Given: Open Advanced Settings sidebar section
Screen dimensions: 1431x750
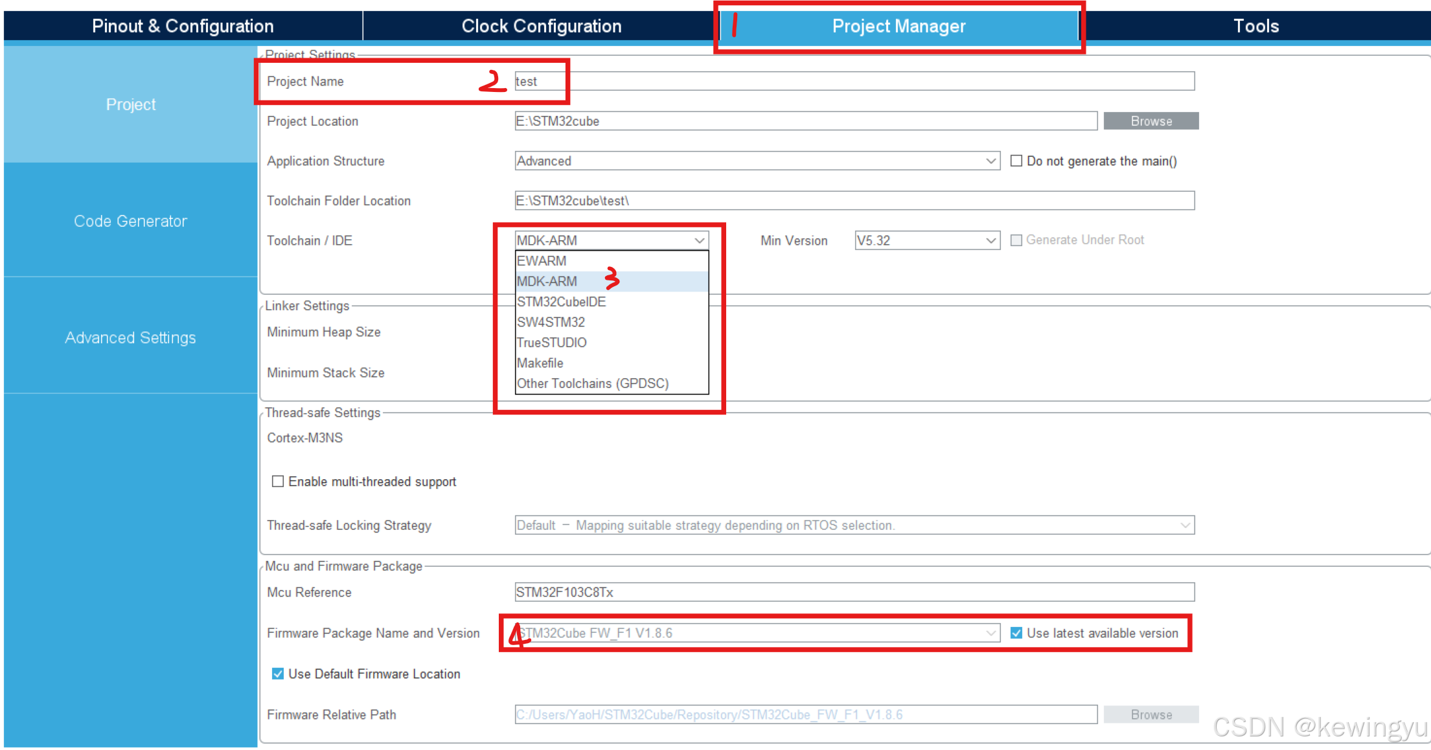Looking at the screenshot, I should click(x=130, y=337).
